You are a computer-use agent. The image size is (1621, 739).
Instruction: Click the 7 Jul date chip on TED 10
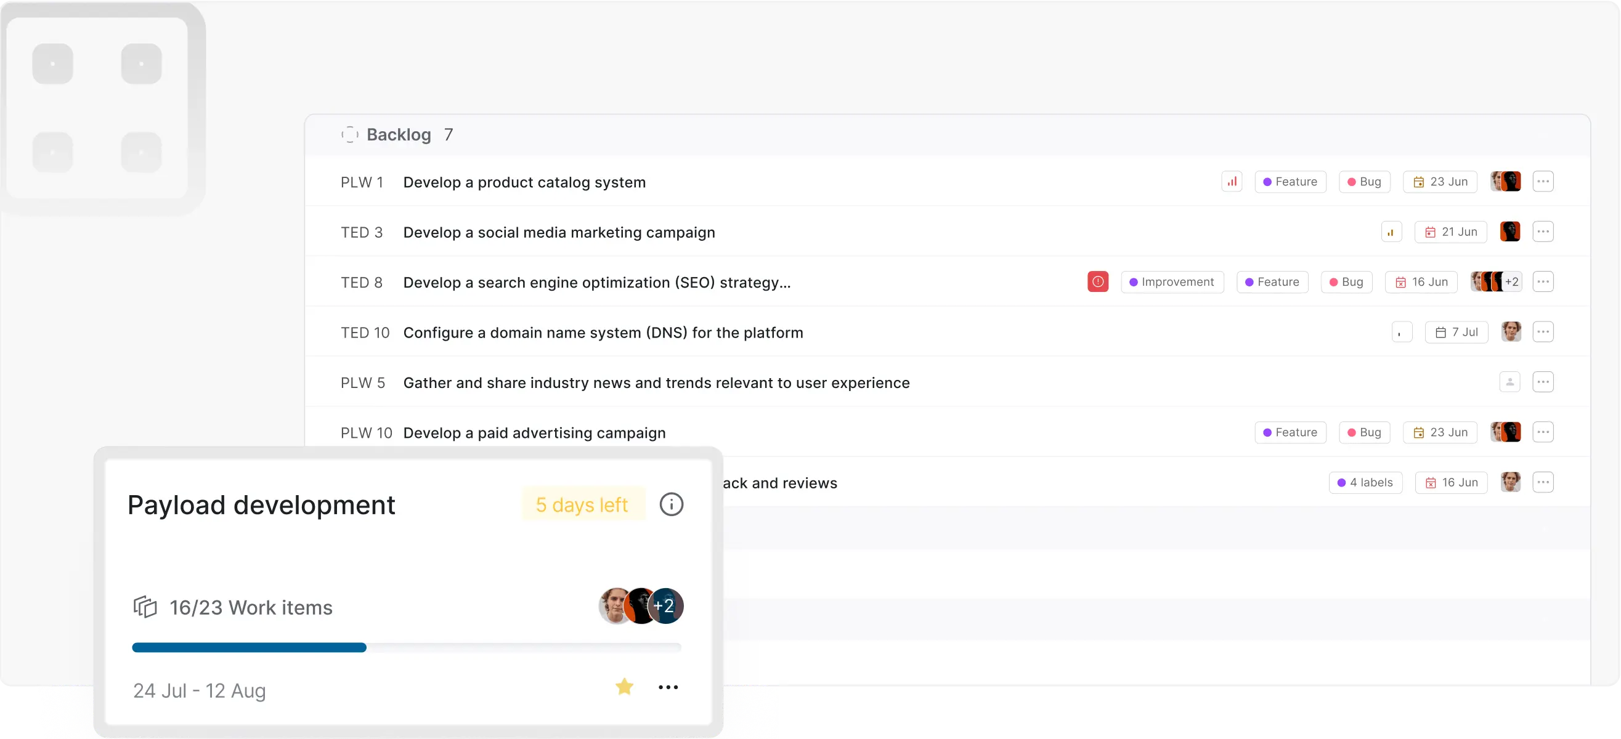coord(1456,332)
